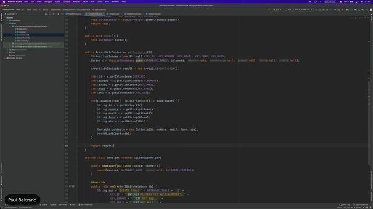The image size is (373, 209).
Task: Open the App Inspection tool window
Action: [85, 204]
